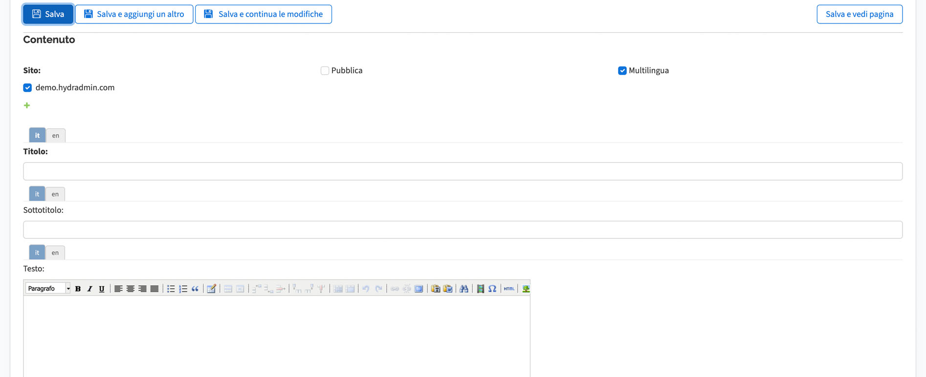Align text left in the editor

118,289
